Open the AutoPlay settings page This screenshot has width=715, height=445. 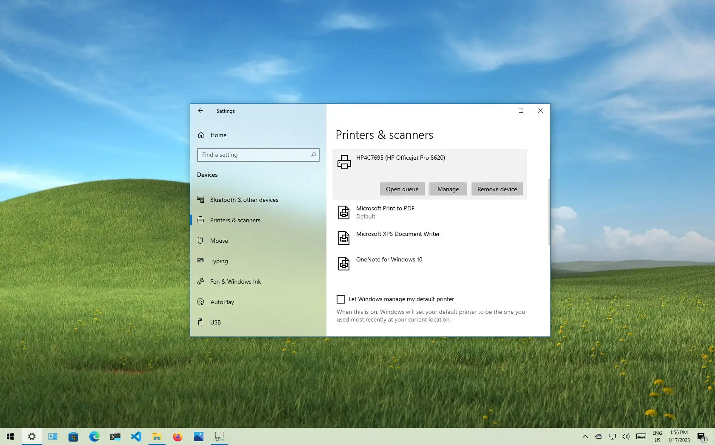[x=222, y=301]
